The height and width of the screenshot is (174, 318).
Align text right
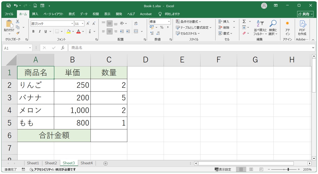pyautogui.click(x=116, y=31)
